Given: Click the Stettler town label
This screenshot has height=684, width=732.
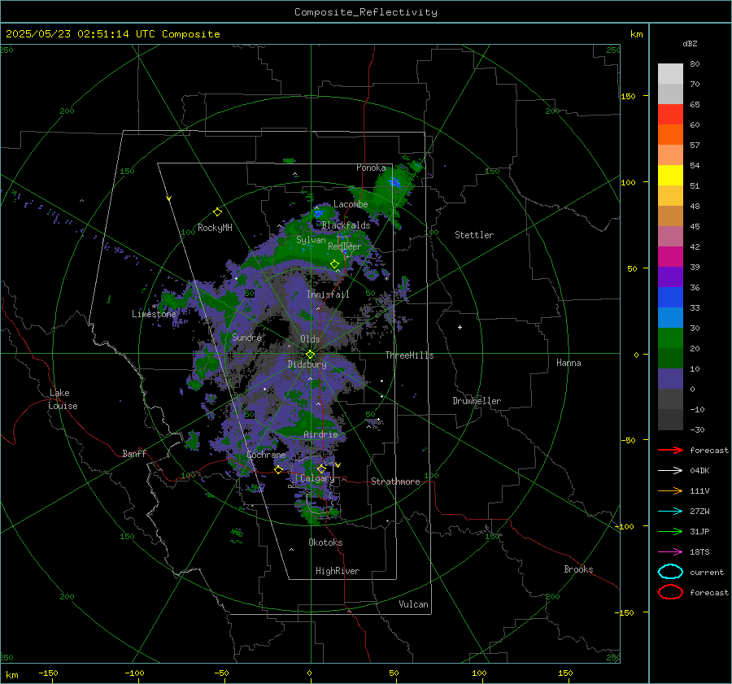Looking at the screenshot, I should (x=474, y=235).
